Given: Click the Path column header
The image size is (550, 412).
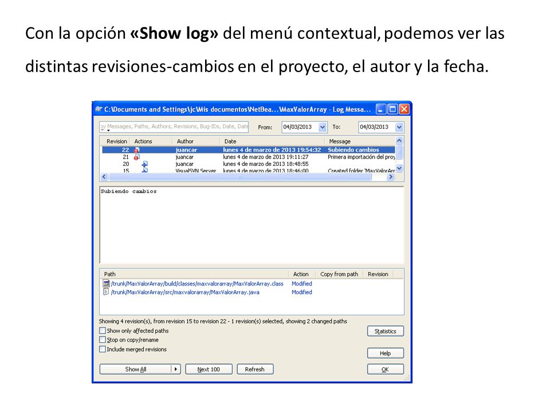Looking at the screenshot, I should [195, 274].
